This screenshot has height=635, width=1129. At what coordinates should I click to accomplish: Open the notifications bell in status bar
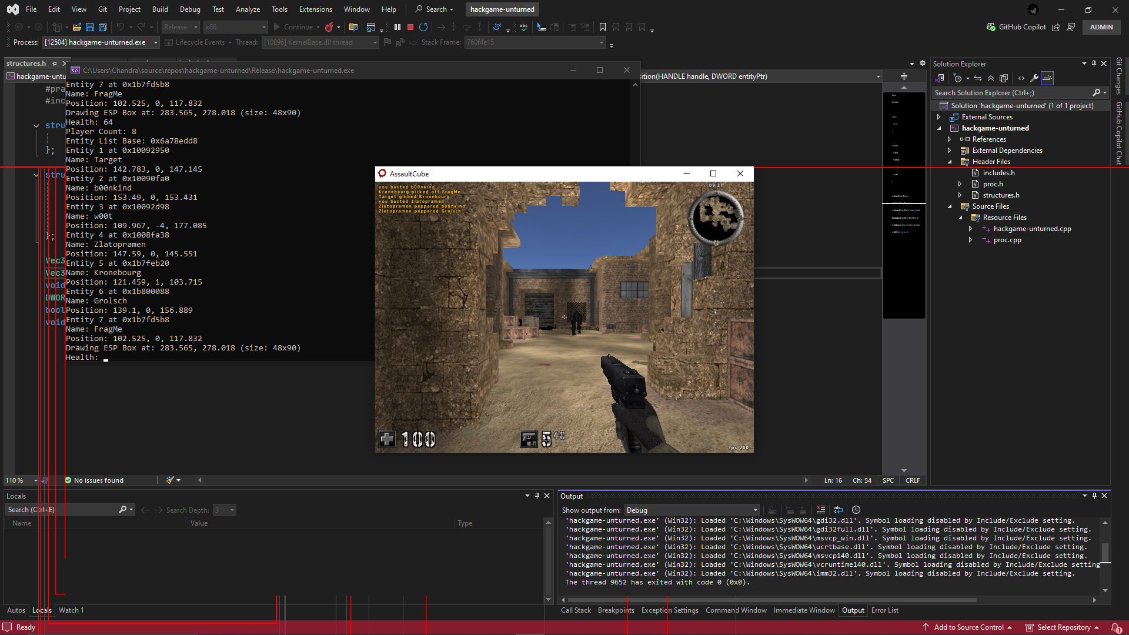click(x=1115, y=627)
